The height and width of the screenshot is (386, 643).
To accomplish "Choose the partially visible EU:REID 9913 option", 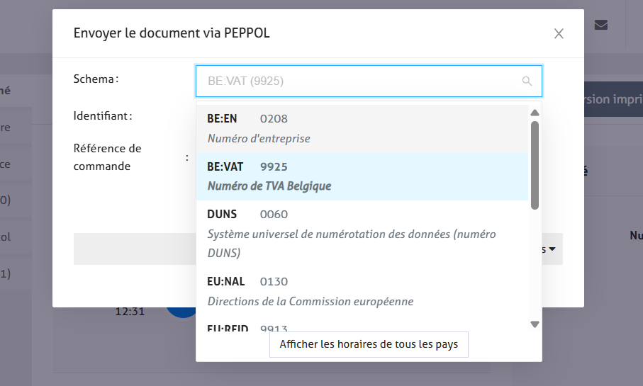I will pos(362,328).
